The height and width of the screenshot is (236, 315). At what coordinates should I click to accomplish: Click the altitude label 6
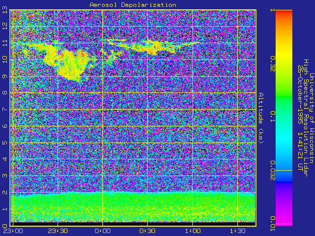coord(5,126)
